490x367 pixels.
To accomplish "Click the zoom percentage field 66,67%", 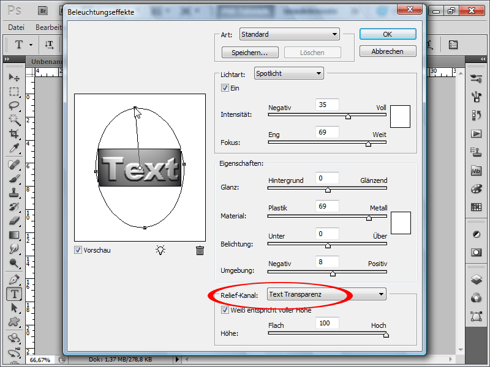I will [40, 360].
